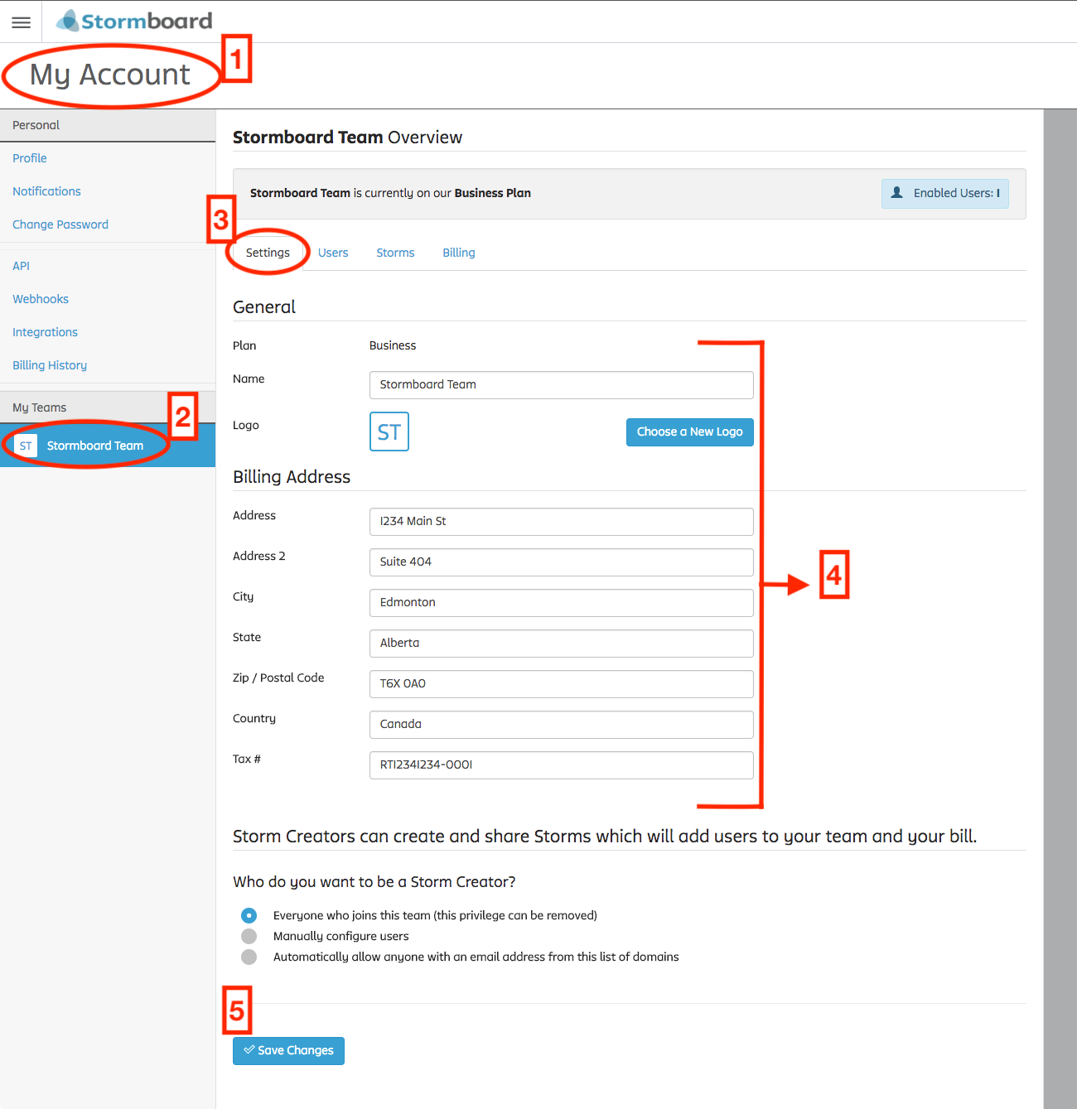Open Integrations in sidebar
The height and width of the screenshot is (1109, 1077).
[x=45, y=332]
